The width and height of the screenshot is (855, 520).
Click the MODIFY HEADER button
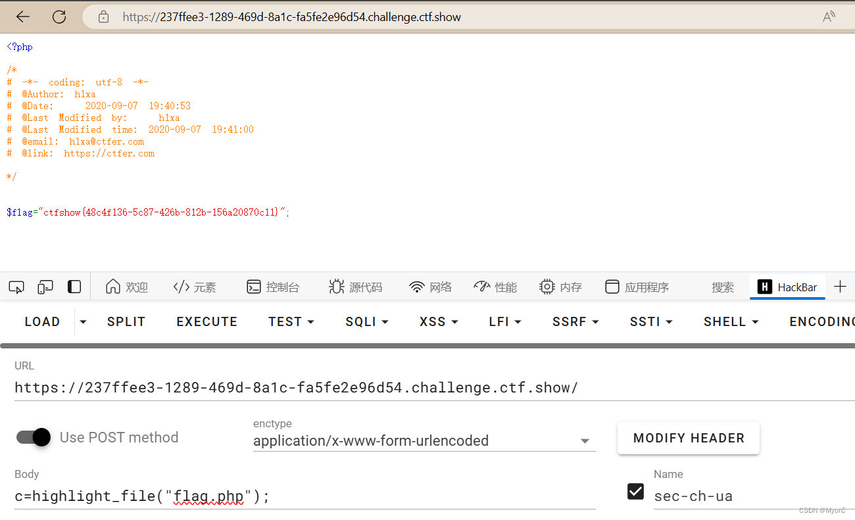coord(688,438)
